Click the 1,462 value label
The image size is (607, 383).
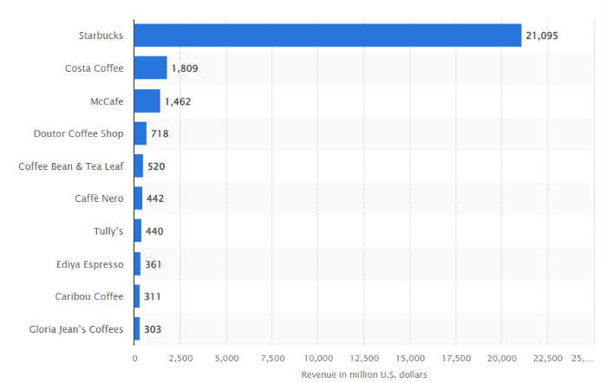(178, 101)
